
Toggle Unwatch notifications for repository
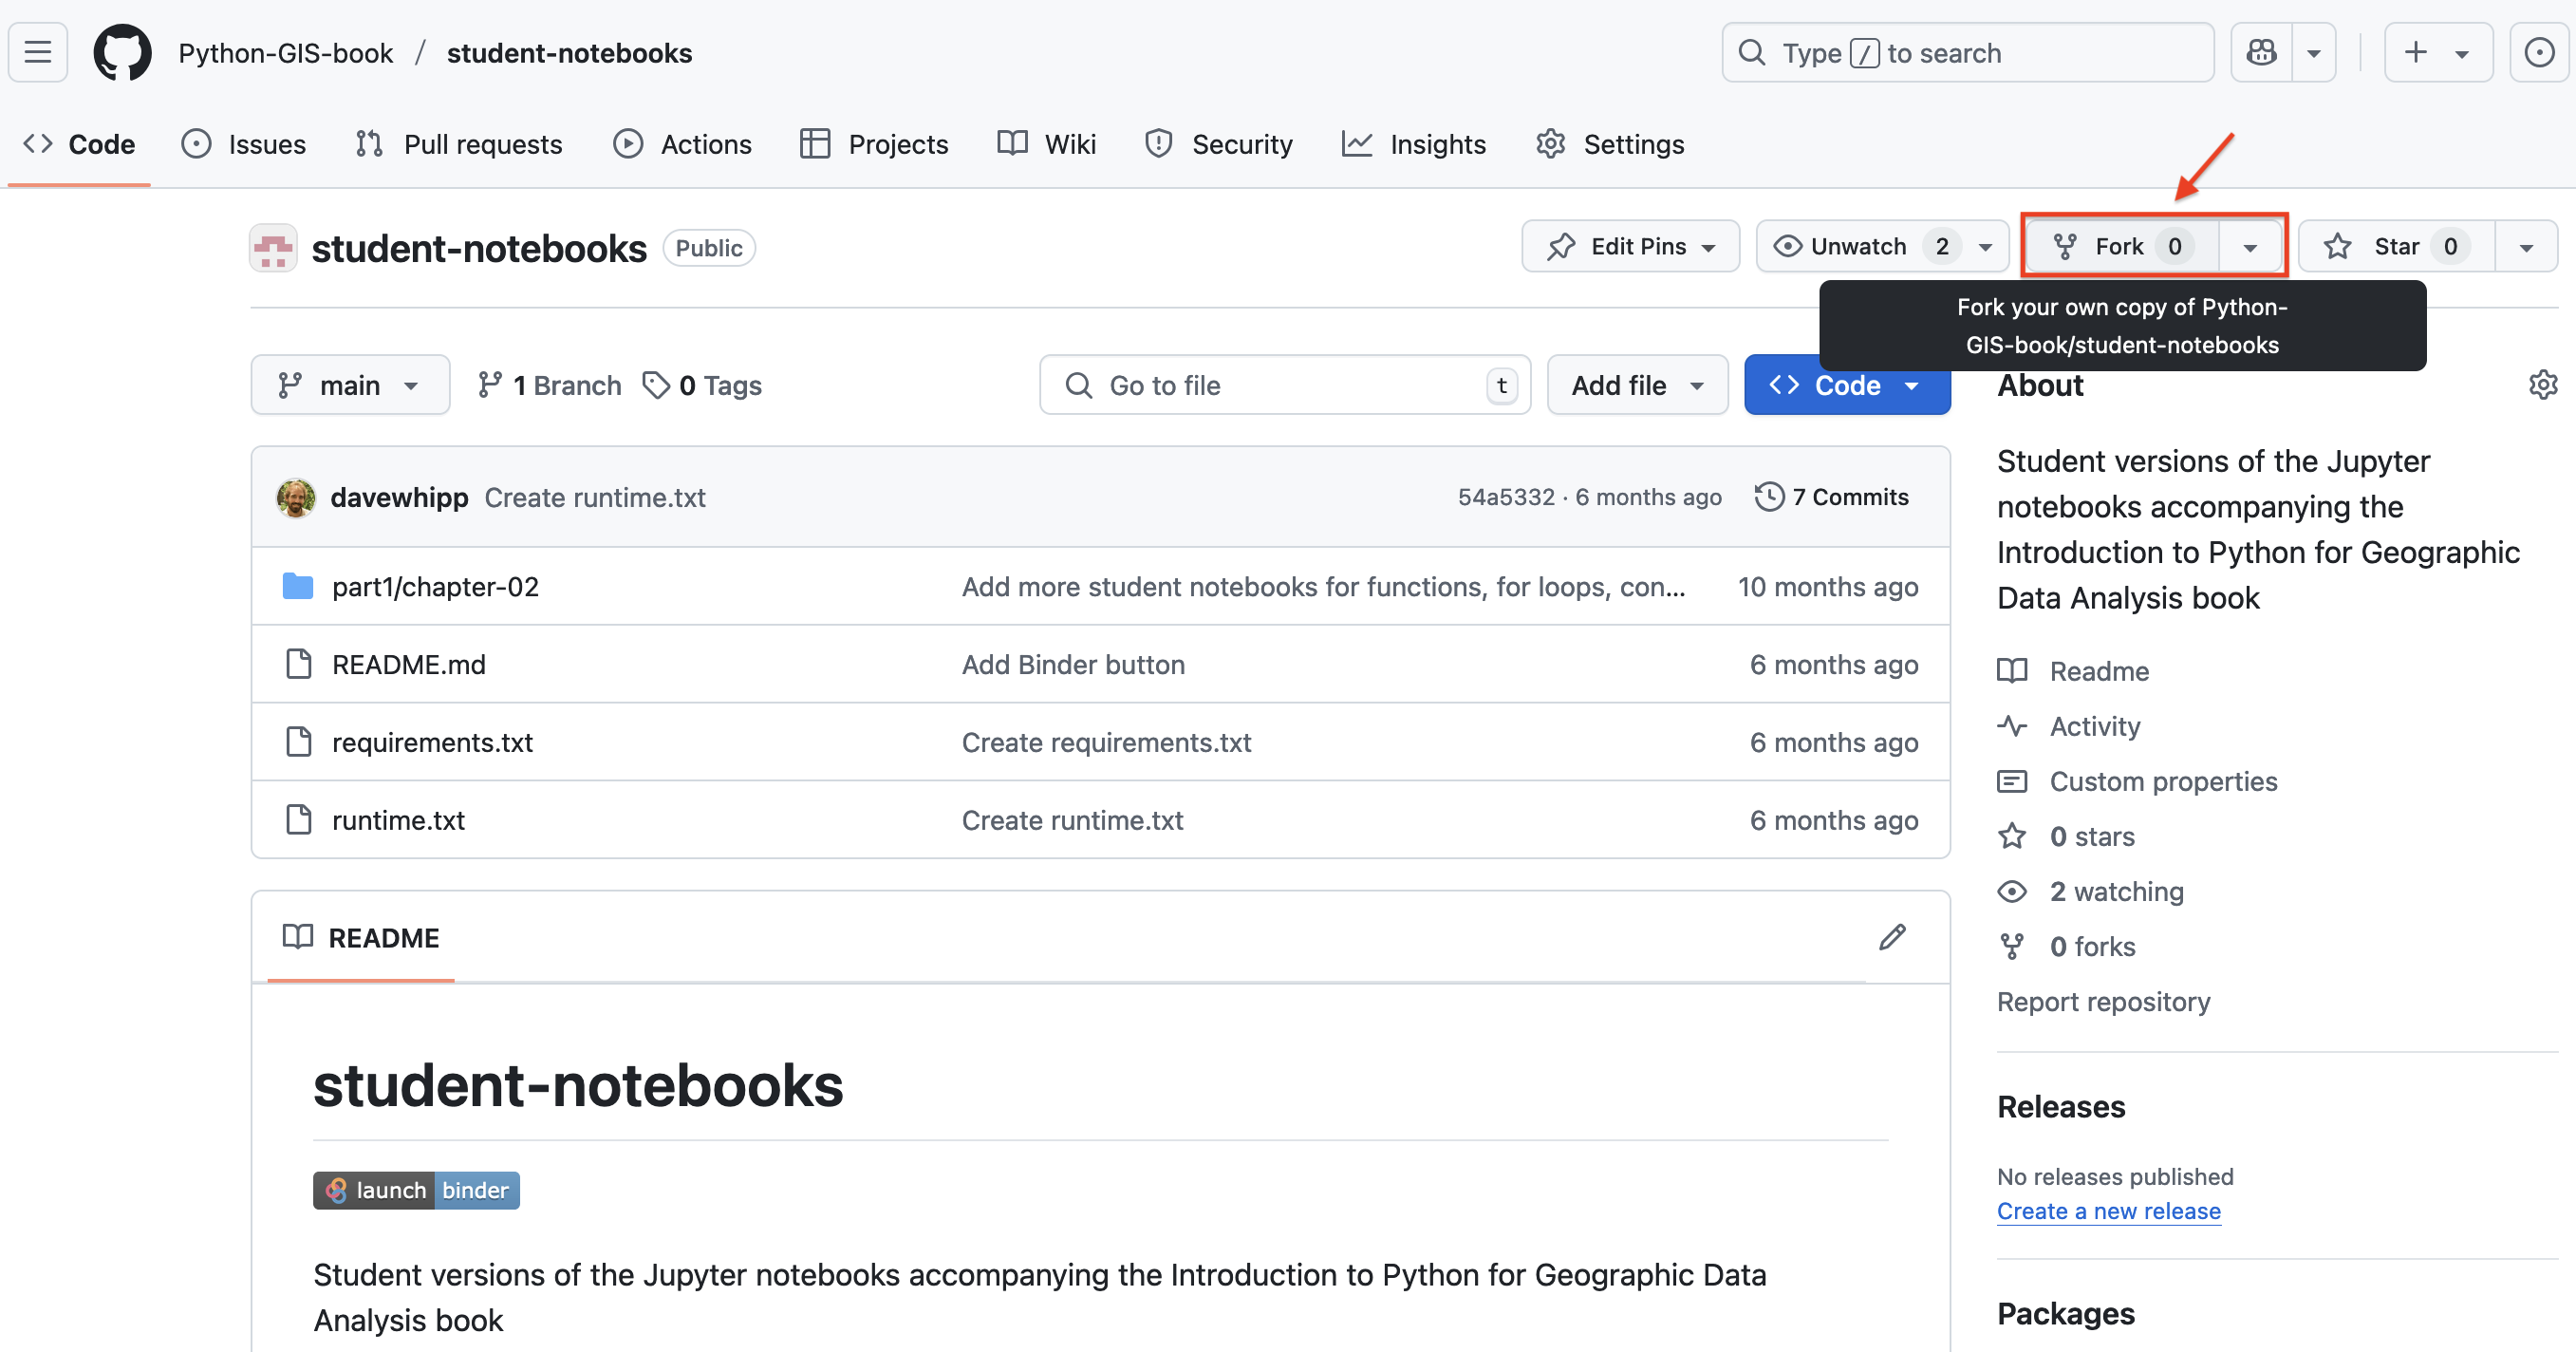pyautogui.click(x=1882, y=246)
